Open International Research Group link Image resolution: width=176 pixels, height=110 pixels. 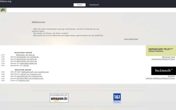(x=163, y=59)
